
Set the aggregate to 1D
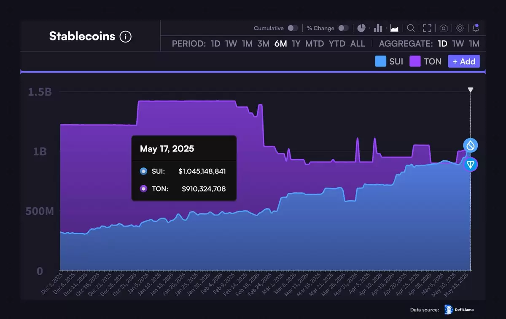(442, 44)
